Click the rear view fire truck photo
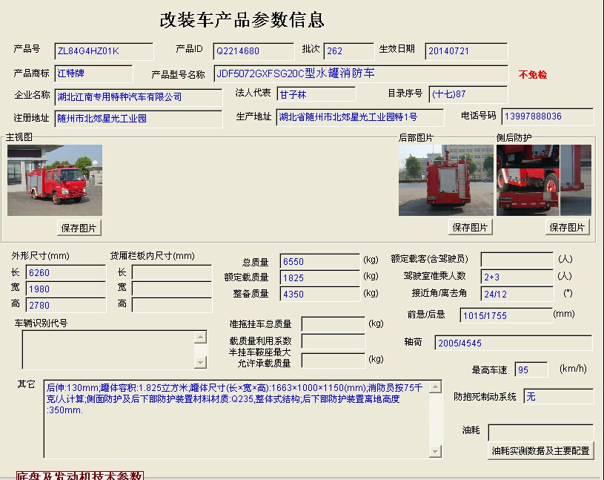604x480 pixels. point(445,180)
